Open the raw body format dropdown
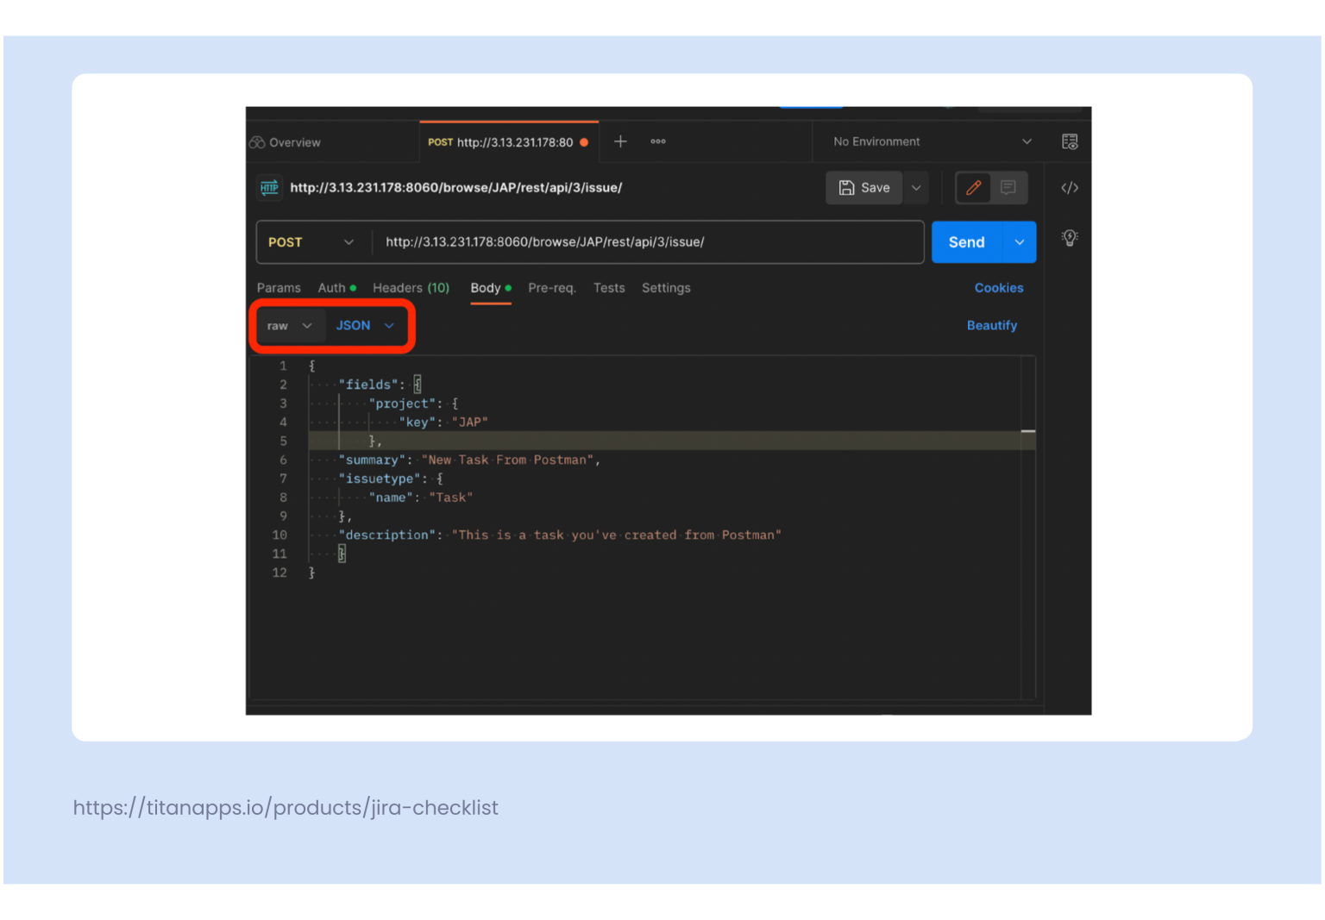 point(290,325)
